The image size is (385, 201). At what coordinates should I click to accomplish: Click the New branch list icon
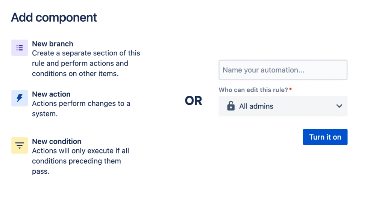[20, 48]
